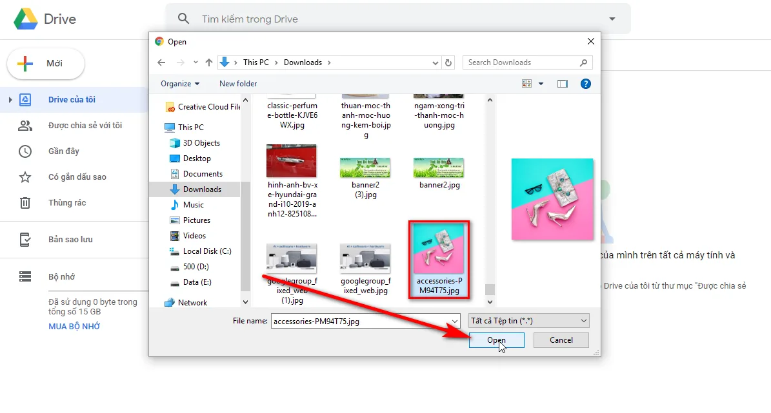Click the Open button

497,340
